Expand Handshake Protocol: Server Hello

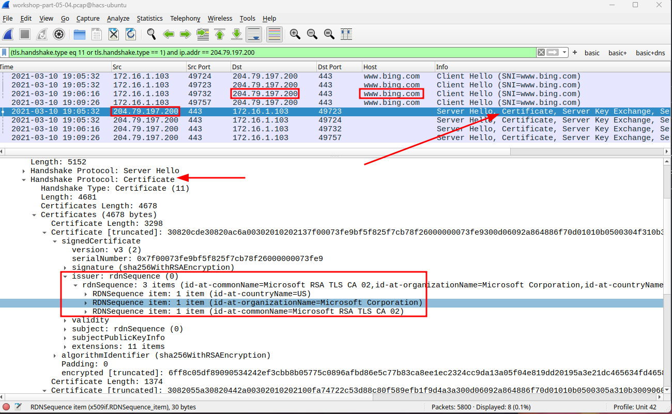24,171
